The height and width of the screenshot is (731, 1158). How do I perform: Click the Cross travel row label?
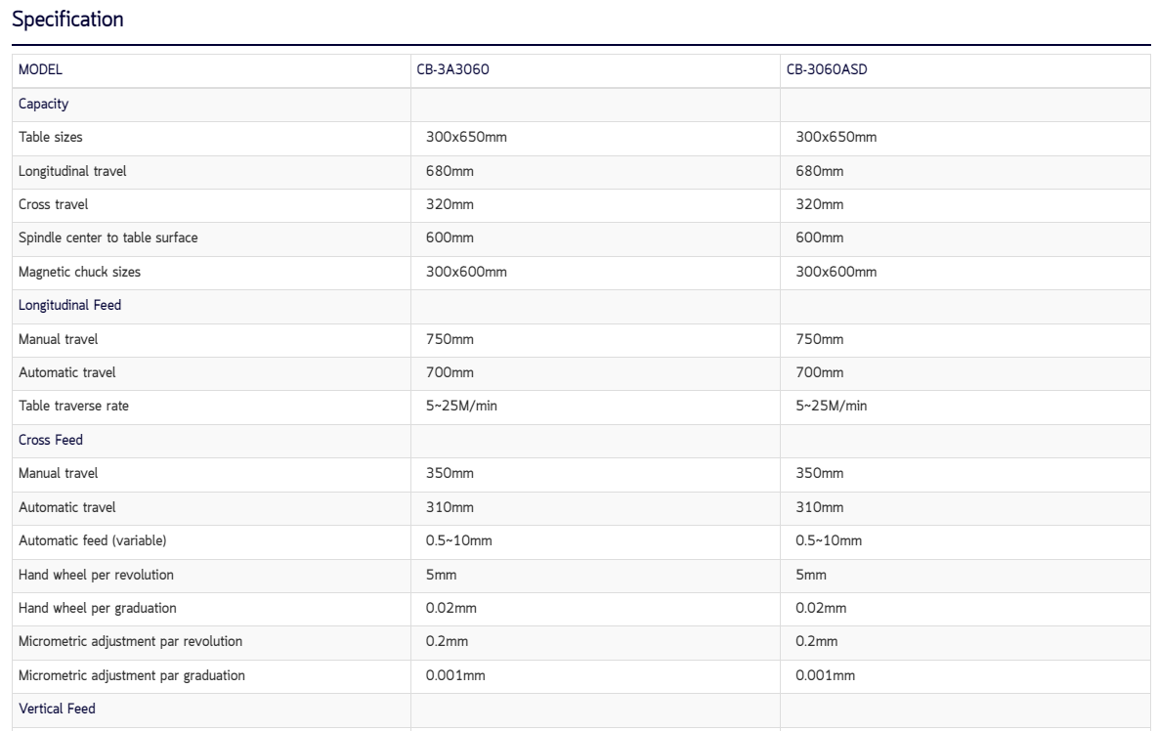53,204
